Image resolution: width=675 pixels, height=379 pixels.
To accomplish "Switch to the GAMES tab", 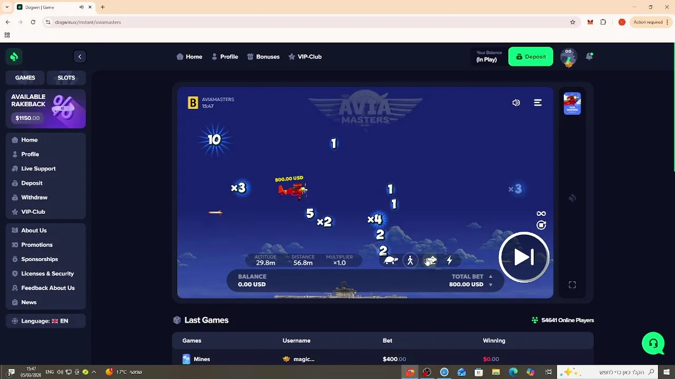I will click(x=25, y=77).
